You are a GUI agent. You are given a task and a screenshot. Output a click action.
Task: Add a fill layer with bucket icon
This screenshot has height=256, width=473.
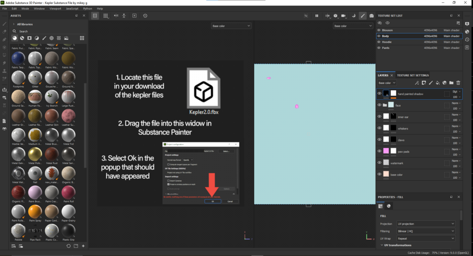tap(438, 83)
